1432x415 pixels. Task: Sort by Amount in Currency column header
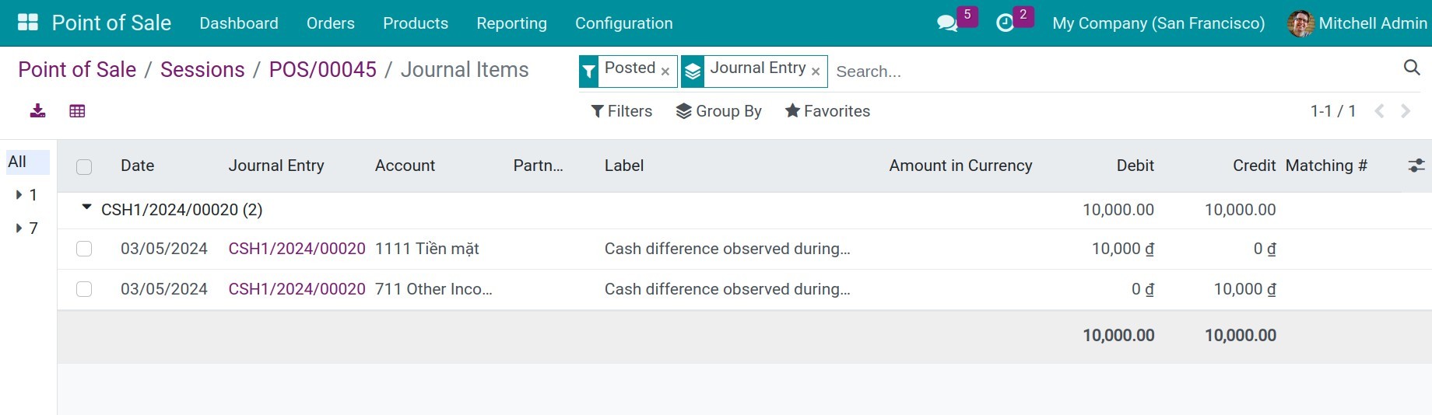(x=960, y=166)
